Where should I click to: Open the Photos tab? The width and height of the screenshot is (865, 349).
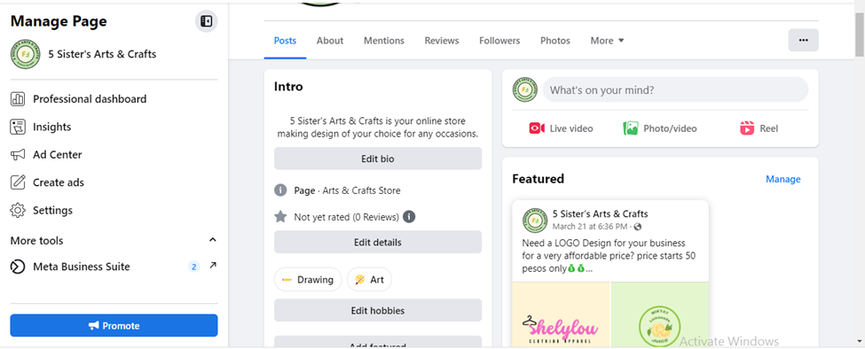pyautogui.click(x=555, y=41)
